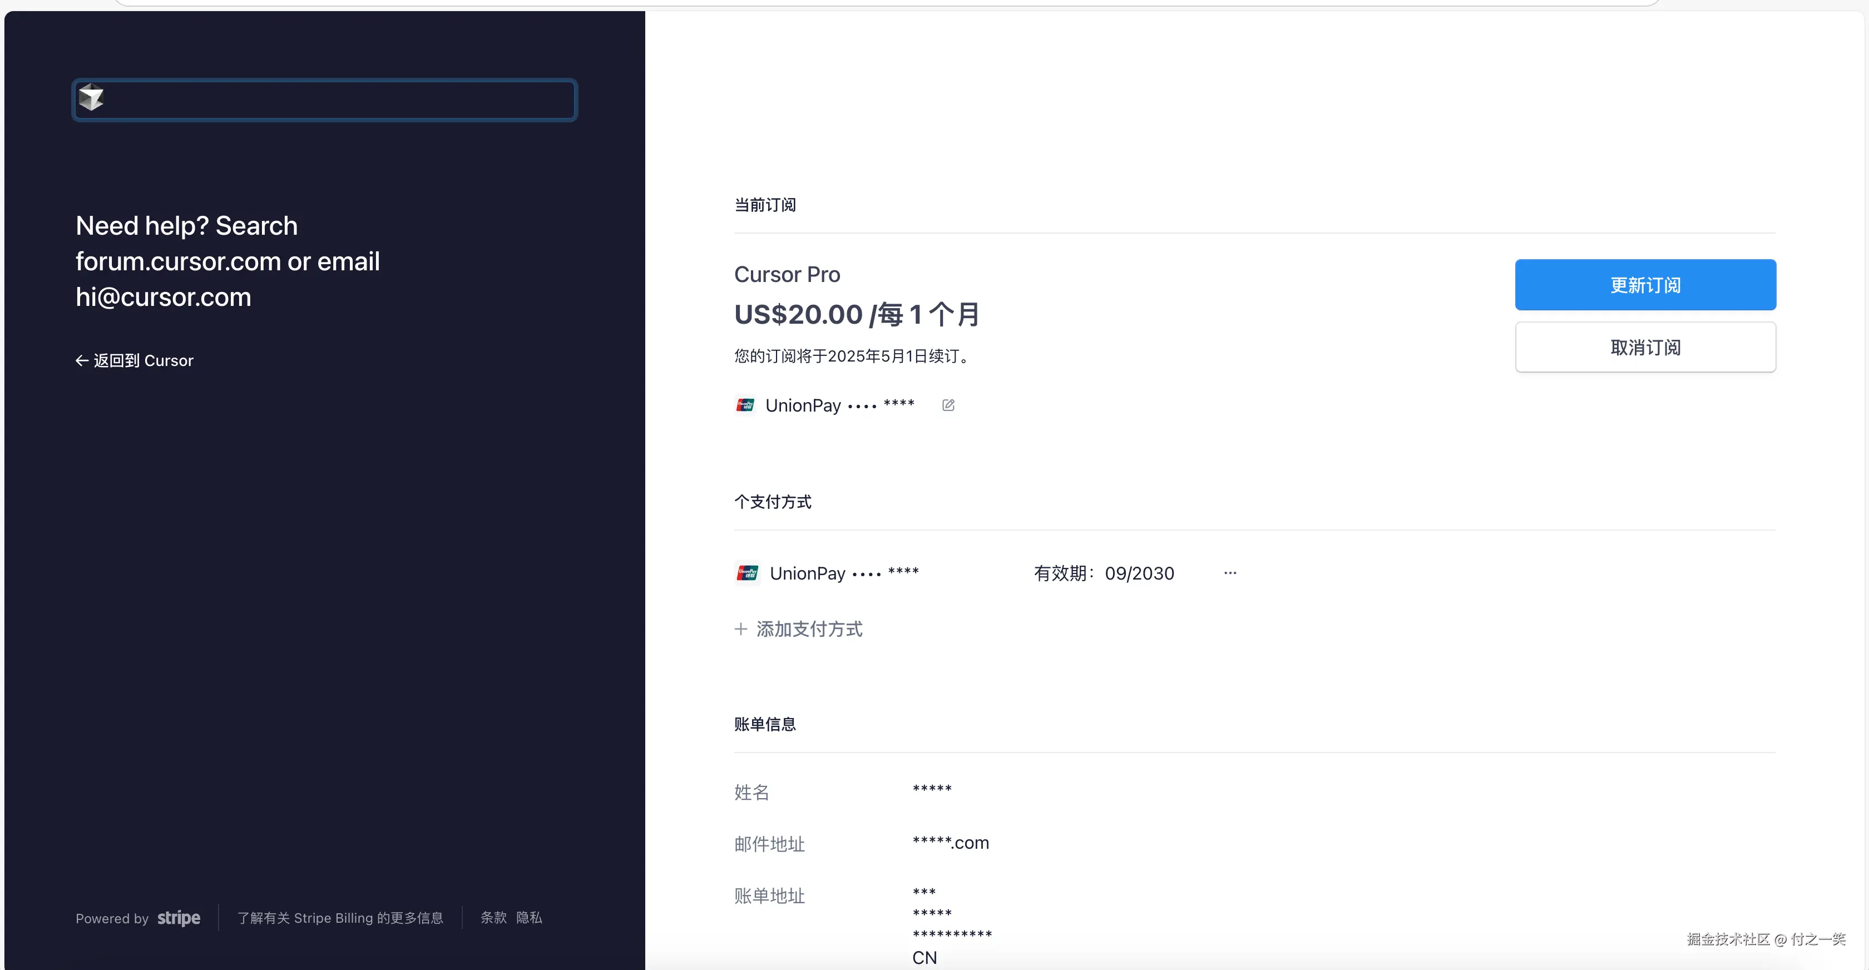The width and height of the screenshot is (1869, 970).
Task: Click the plus icon to add payment method
Action: (x=741, y=629)
